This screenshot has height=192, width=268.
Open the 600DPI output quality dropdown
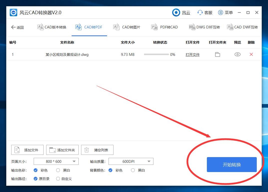click(x=131, y=161)
